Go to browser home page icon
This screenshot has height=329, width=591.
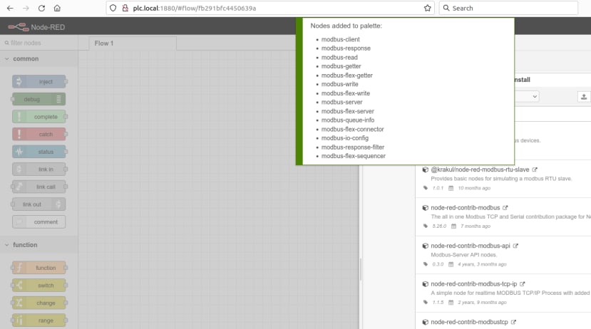pos(57,8)
